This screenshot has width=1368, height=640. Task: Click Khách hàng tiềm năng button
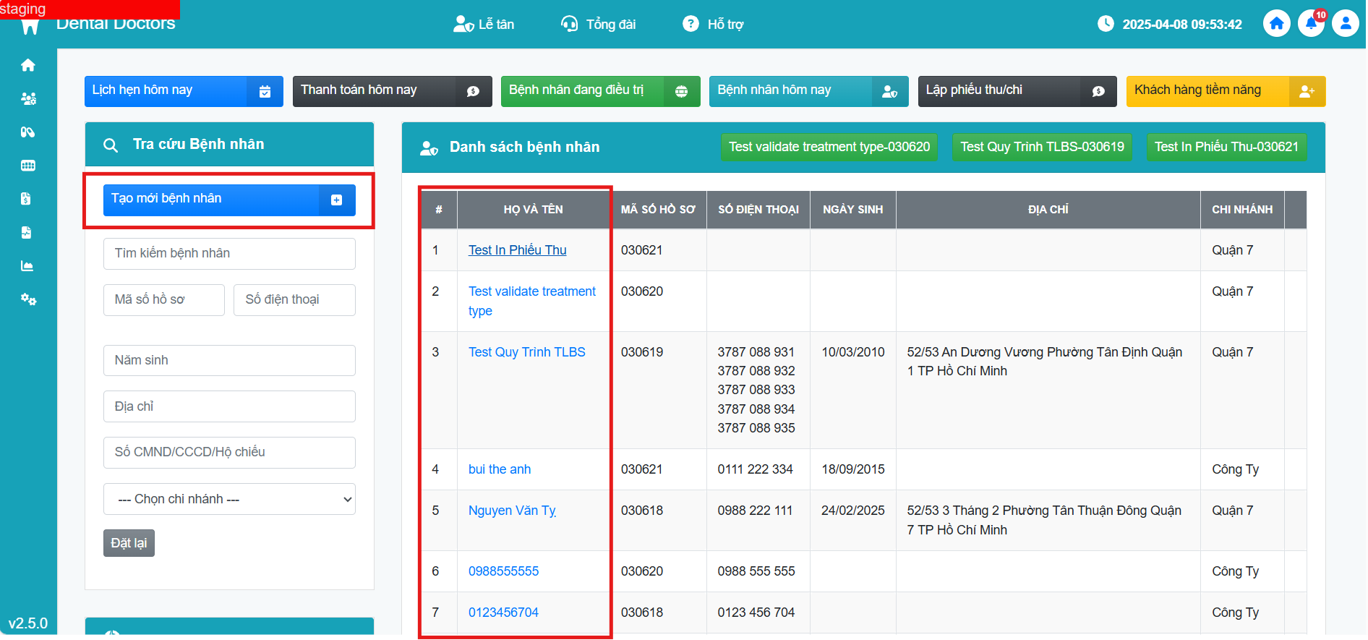pyautogui.click(x=1225, y=91)
